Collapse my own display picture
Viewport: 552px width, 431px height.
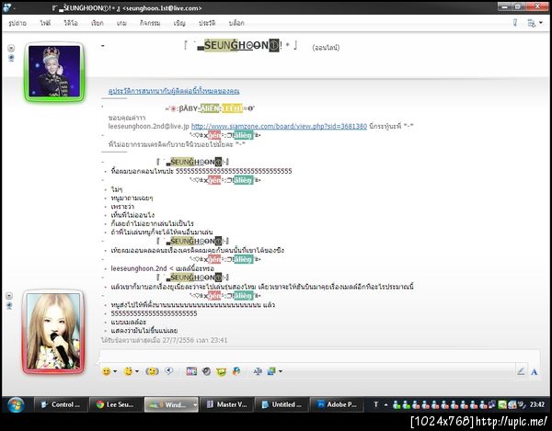9,296
